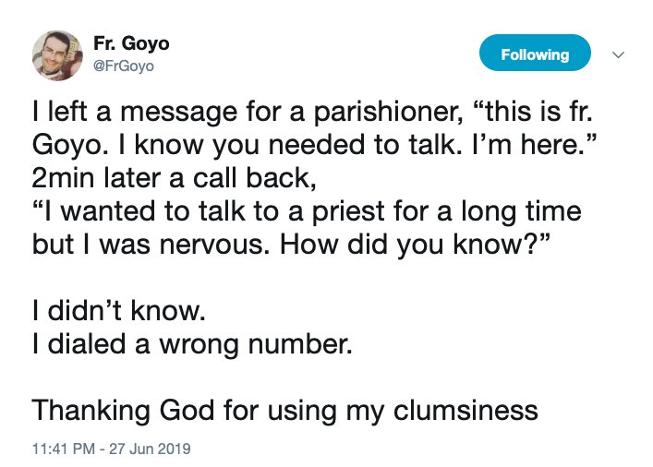Click the Fr. Goyo display name

click(131, 44)
